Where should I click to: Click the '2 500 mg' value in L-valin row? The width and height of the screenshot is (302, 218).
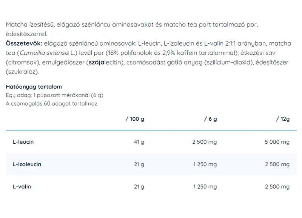tap(277, 187)
